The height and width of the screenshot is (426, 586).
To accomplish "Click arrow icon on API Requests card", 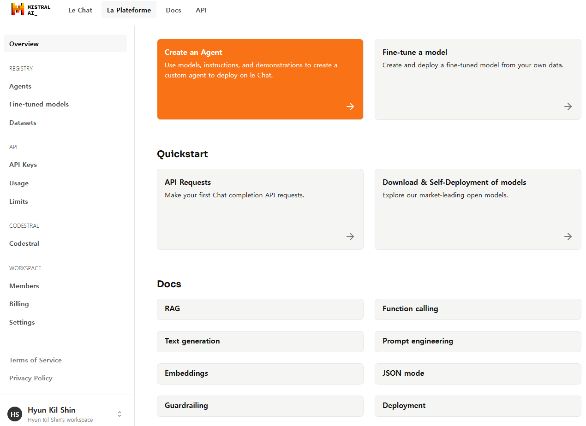I will pos(350,237).
